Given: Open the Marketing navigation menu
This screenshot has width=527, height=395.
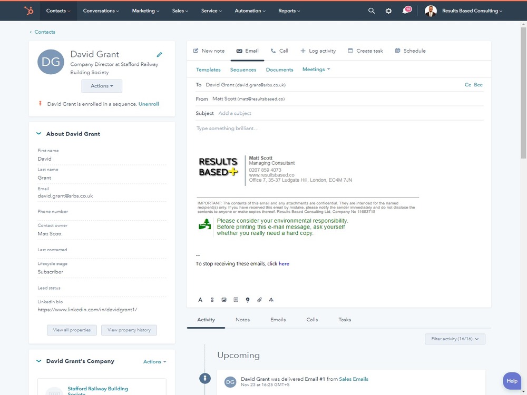Looking at the screenshot, I should pyautogui.click(x=145, y=11).
